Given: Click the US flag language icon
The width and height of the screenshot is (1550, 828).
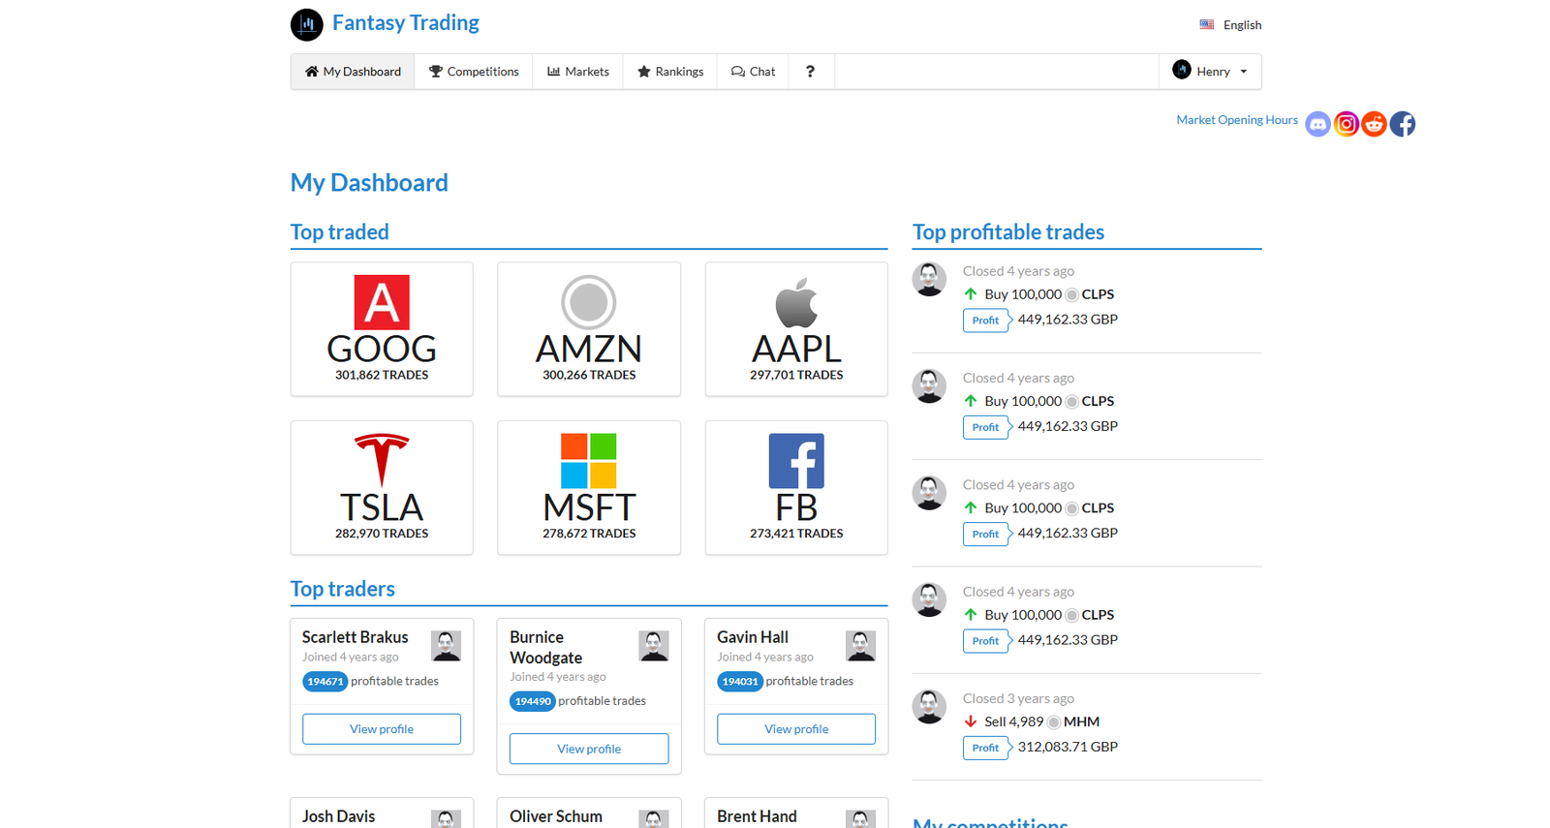Looking at the screenshot, I should coord(1206,24).
